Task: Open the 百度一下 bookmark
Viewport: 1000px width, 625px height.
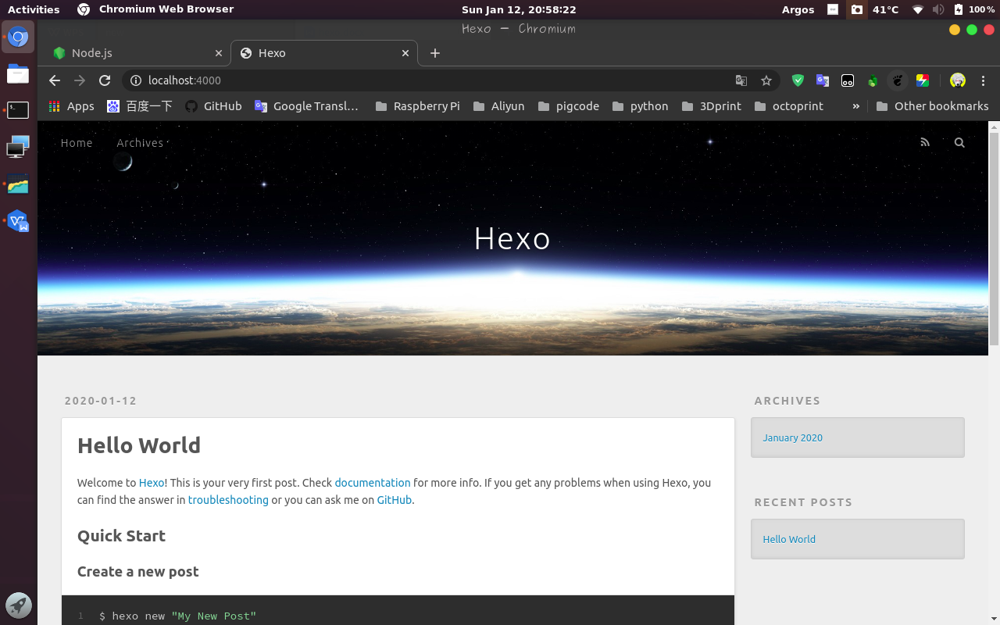Action: pos(140,106)
